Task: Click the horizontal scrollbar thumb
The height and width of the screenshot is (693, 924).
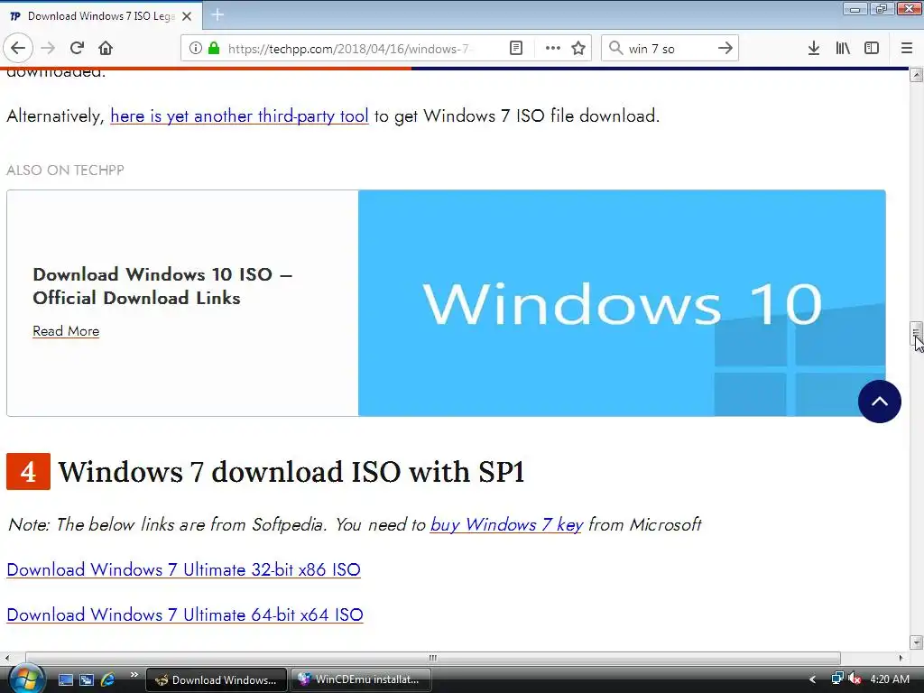Action: click(432, 658)
